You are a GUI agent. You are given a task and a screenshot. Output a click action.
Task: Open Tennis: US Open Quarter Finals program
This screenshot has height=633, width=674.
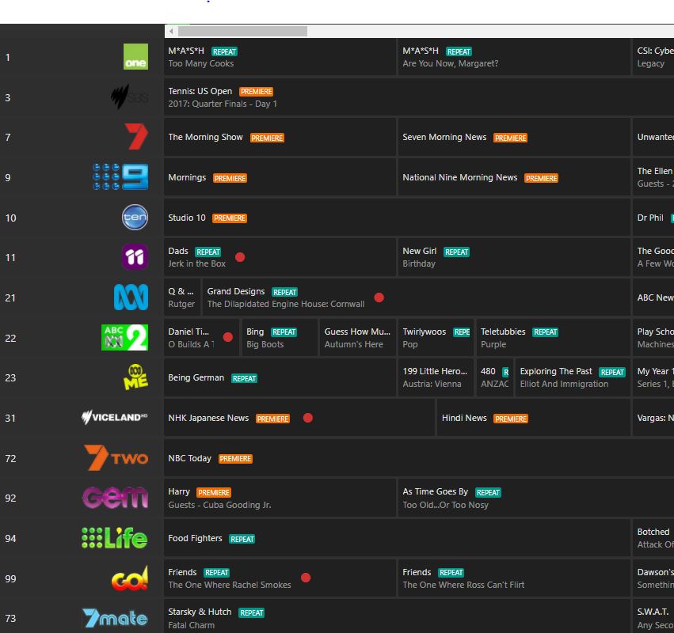pyautogui.click(x=419, y=97)
